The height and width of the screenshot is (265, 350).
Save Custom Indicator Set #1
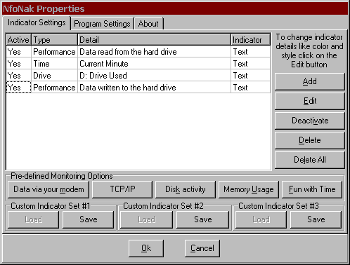pyautogui.click(x=89, y=219)
